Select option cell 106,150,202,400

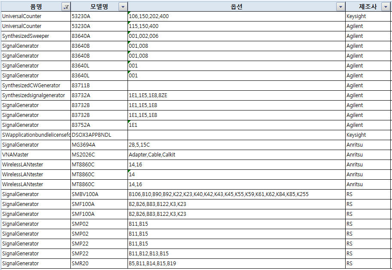(x=149, y=16)
